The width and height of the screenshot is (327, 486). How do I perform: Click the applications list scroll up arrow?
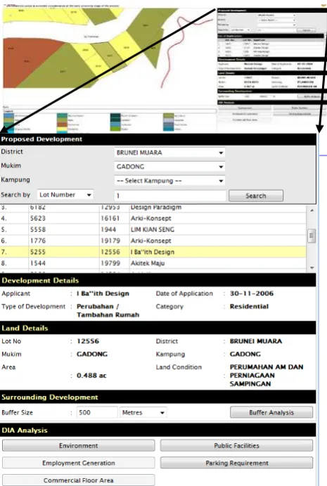(x=312, y=210)
